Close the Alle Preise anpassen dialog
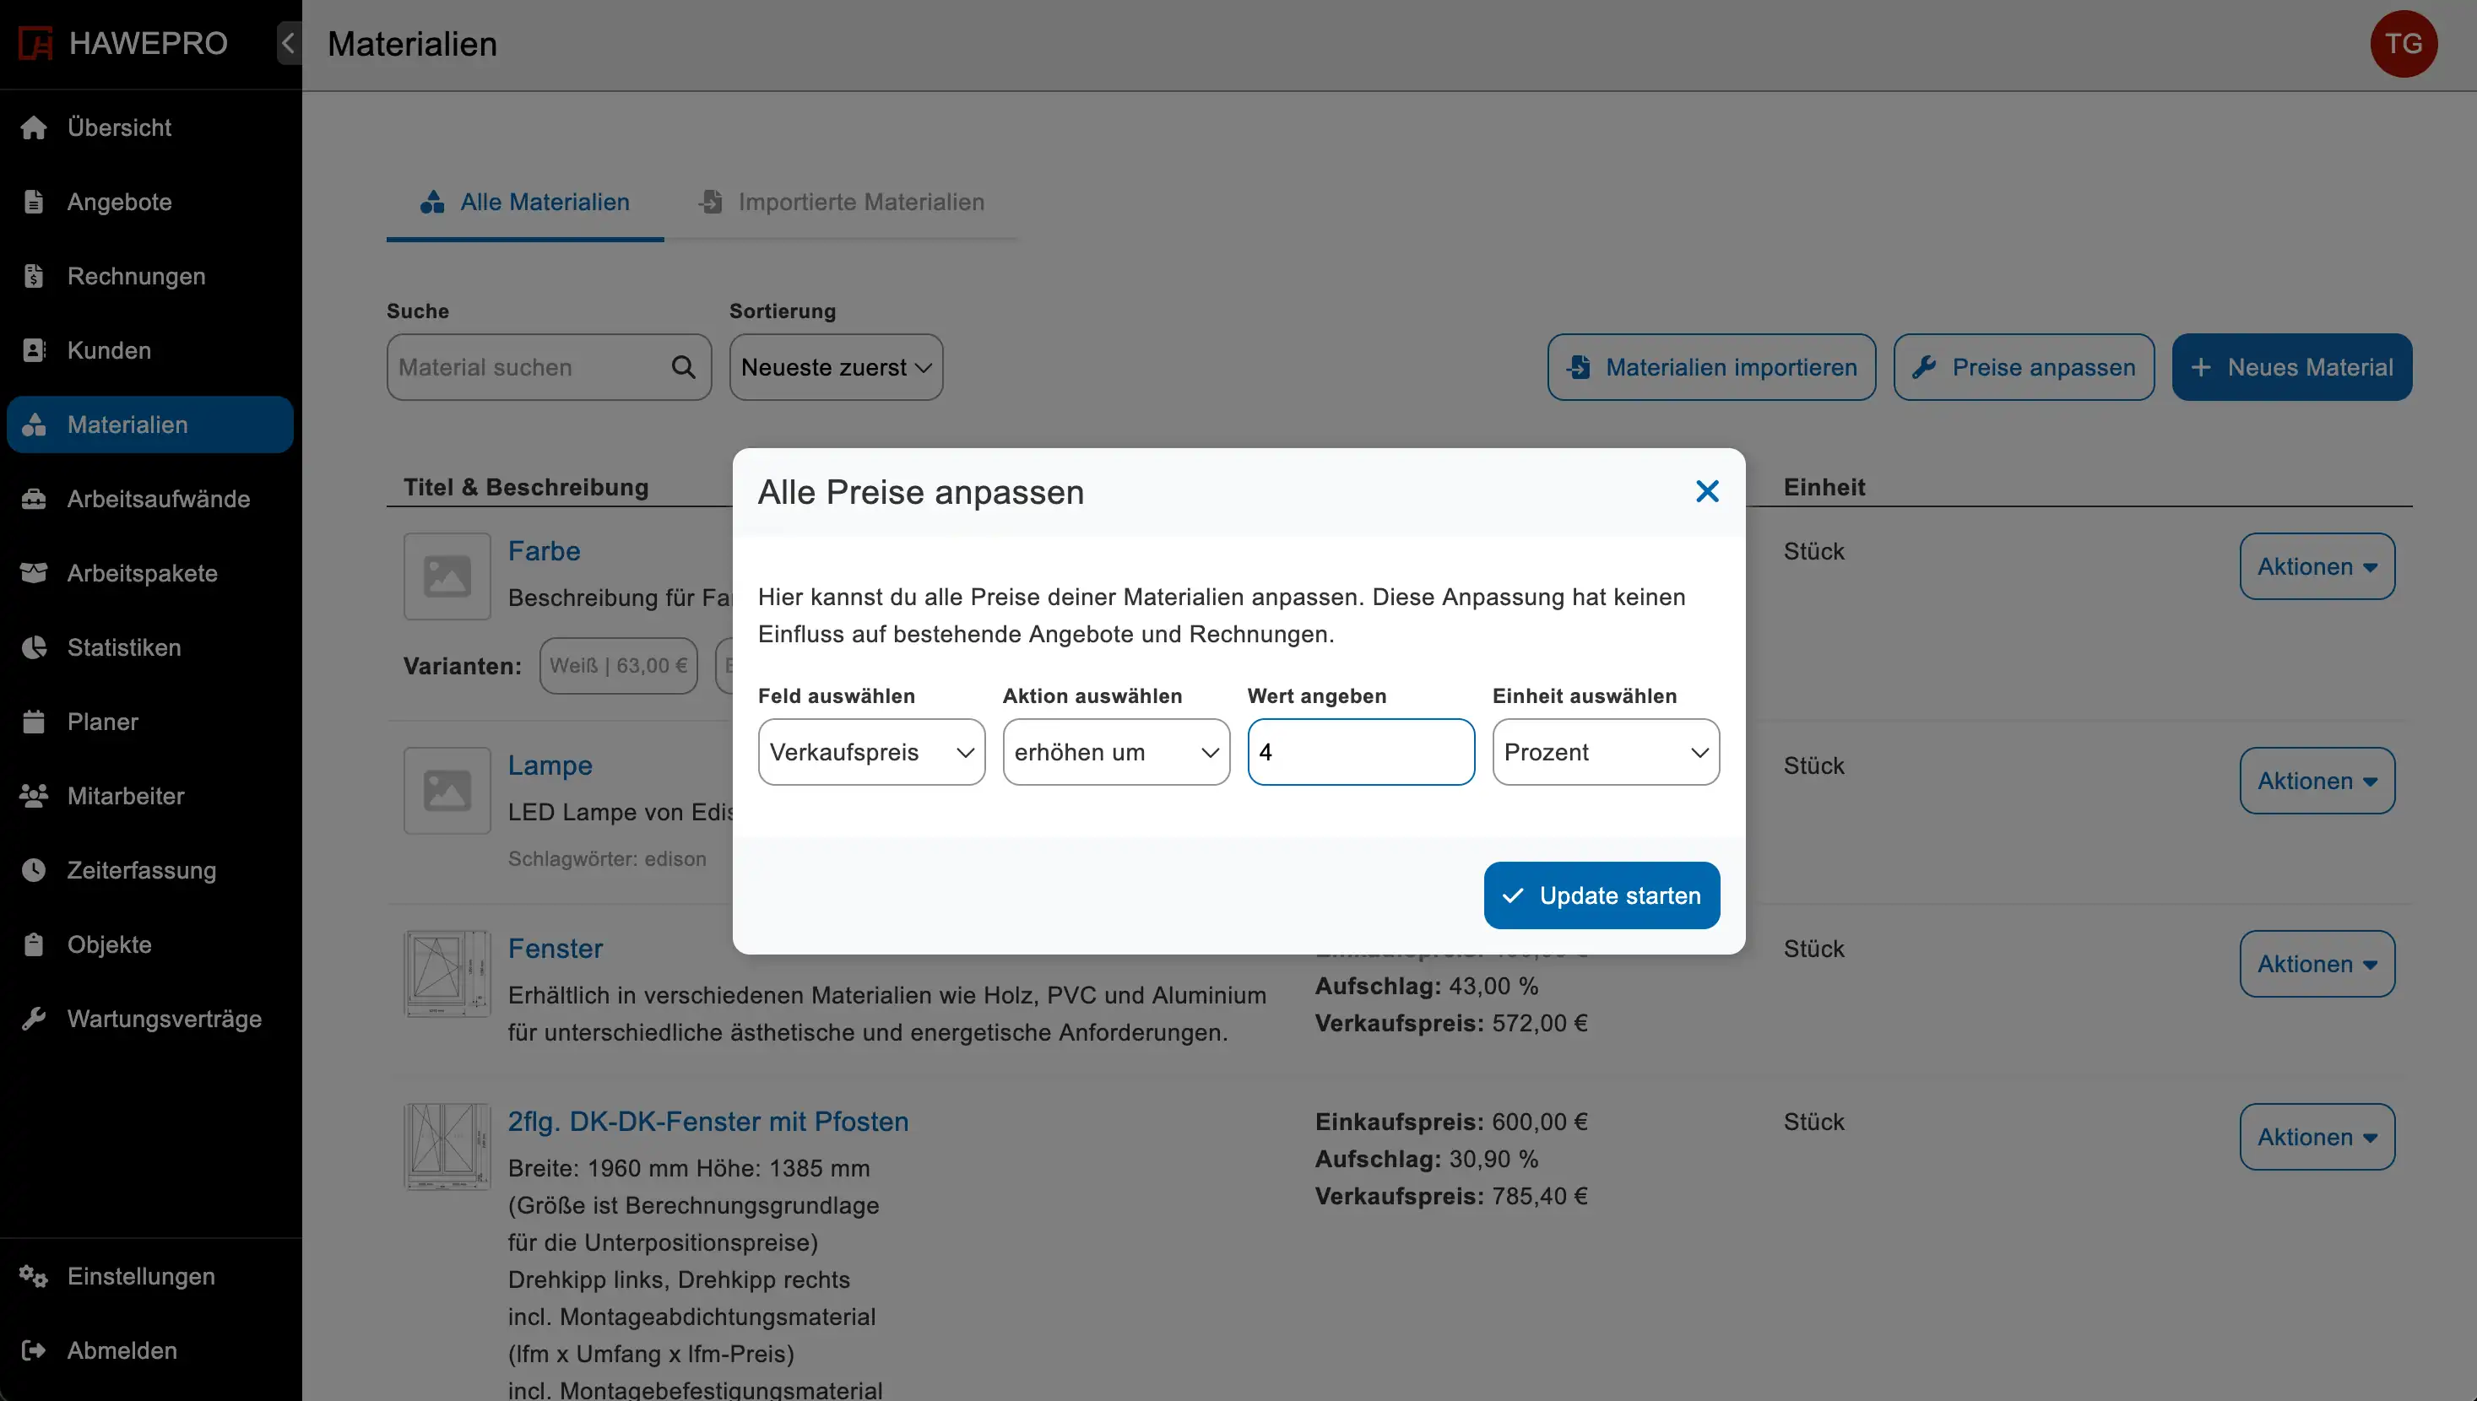This screenshot has width=2477, height=1401. (x=1706, y=492)
